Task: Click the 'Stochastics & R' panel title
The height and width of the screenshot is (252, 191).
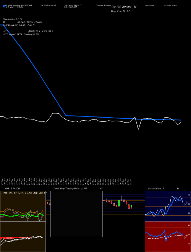Action: [156, 189]
